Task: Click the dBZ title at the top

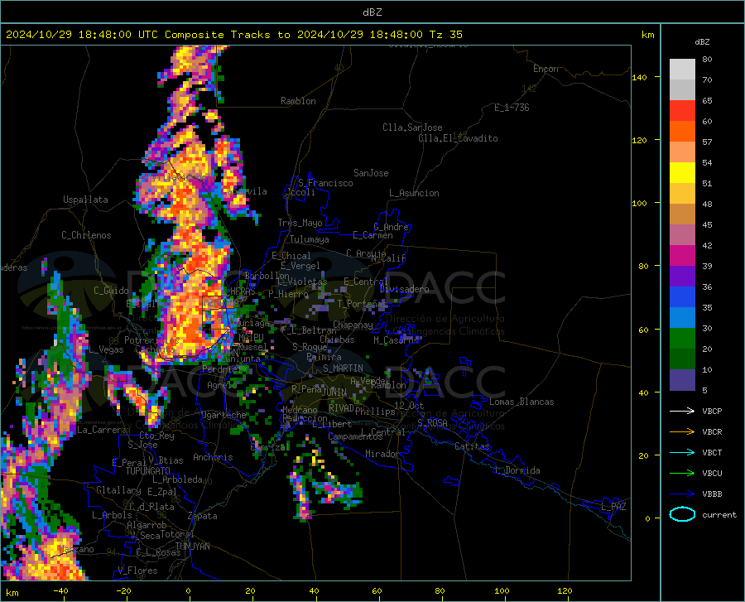Action: pyautogui.click(x=372, y=12)
